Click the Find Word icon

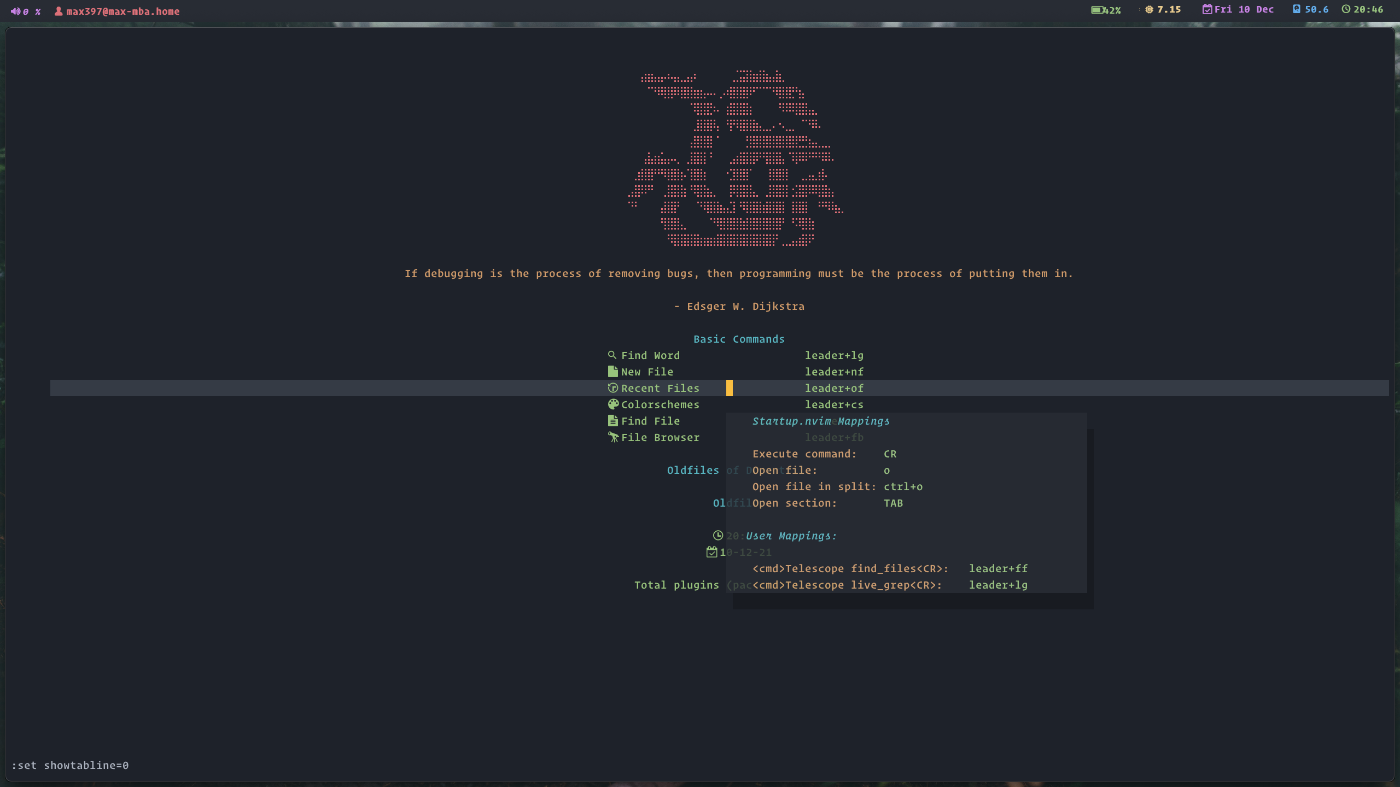pyautogui.click(x=611, y=355)
